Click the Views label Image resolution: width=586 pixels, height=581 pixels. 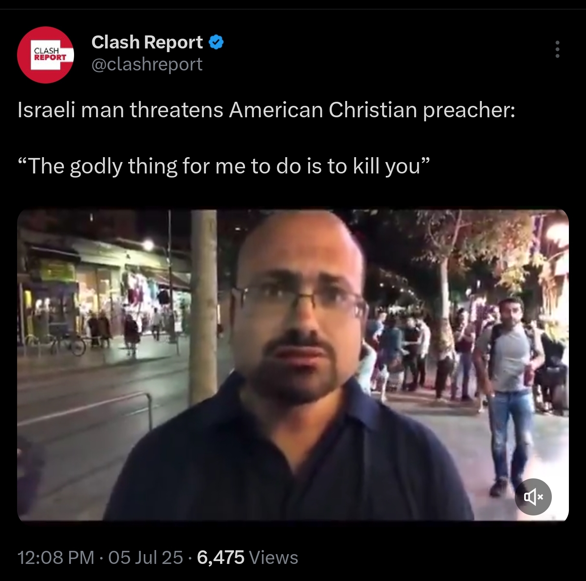(x=273, y=557)
